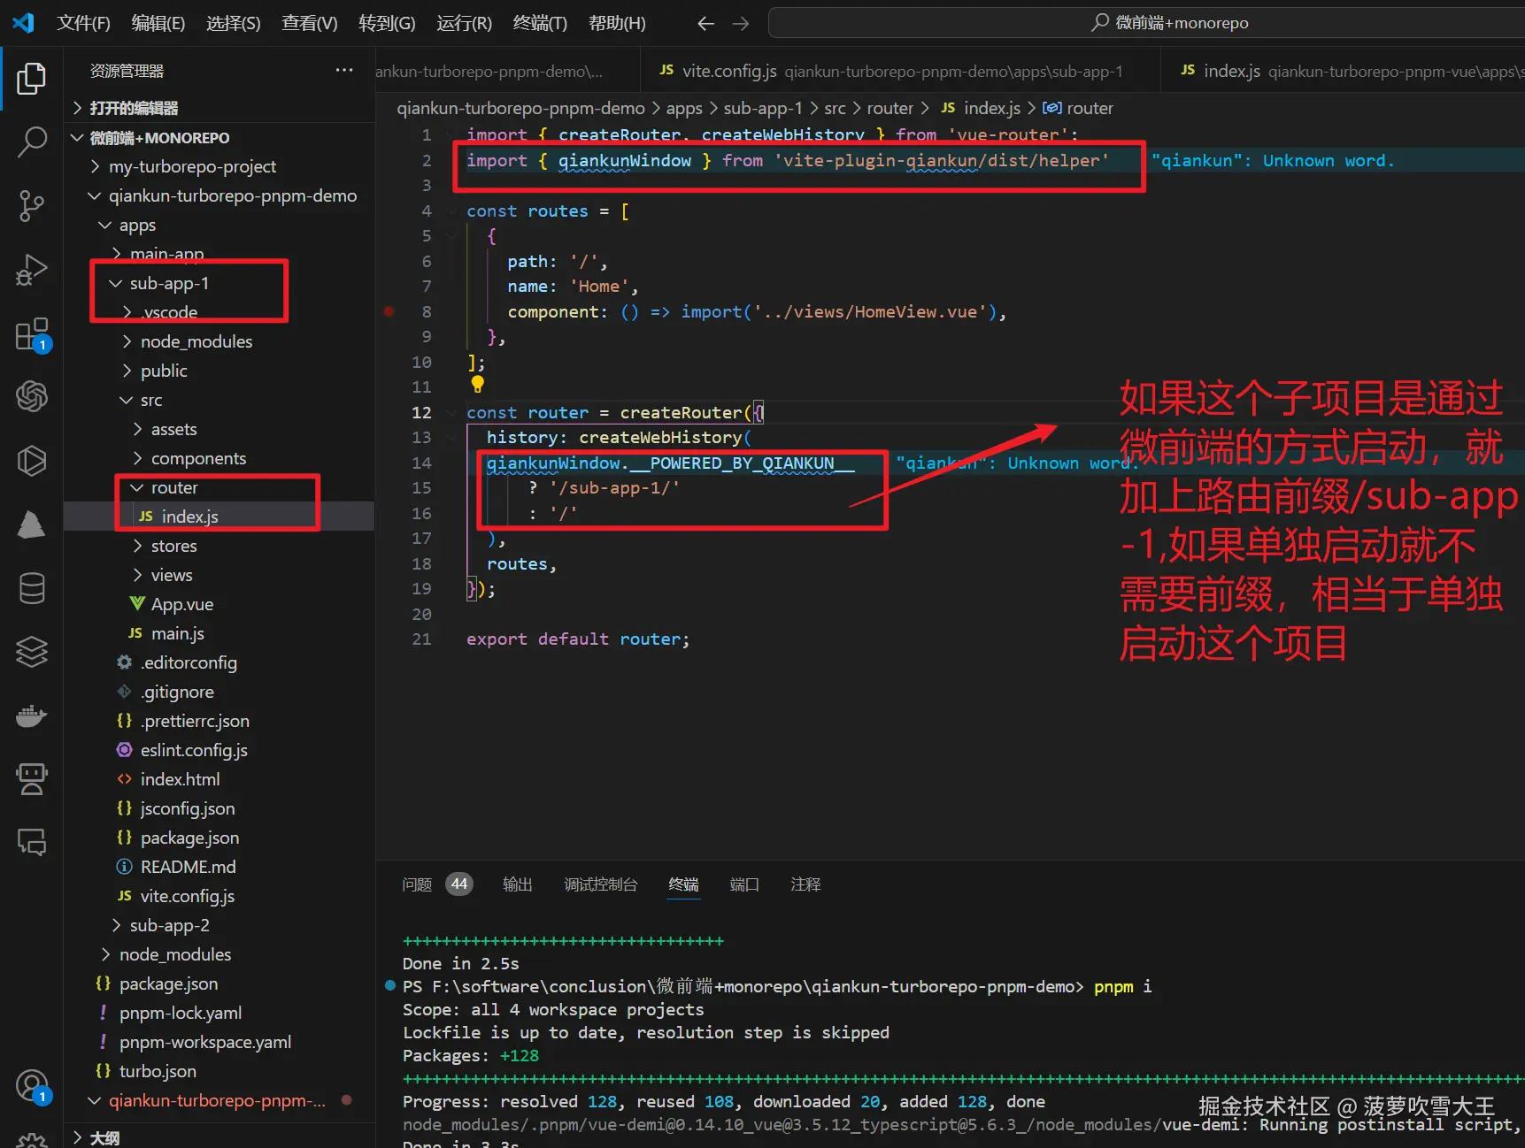1525x1148 pixels.
Task: Open package.json under sub-app-1
Action: click(x=219, y=838)
